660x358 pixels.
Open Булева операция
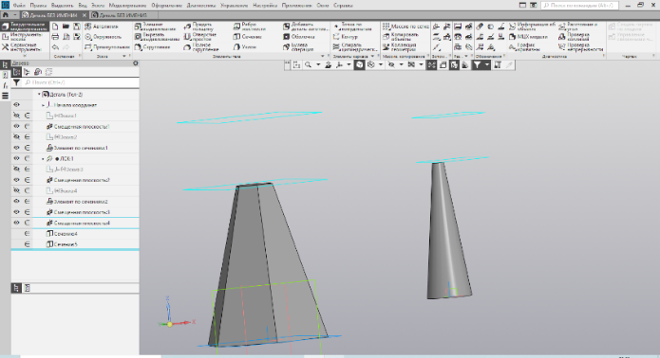(298, 47)
